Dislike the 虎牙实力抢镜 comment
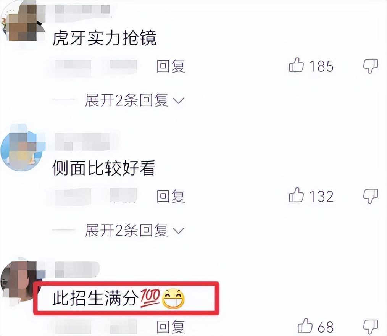The image size is (387, 336). point(371,66)
